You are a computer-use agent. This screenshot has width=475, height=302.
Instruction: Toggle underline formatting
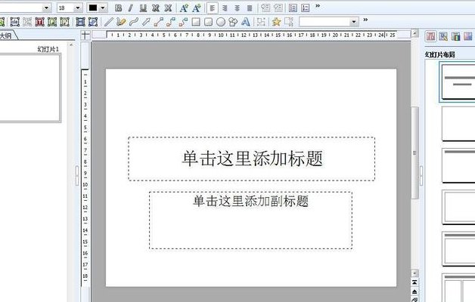pos(143,8)
